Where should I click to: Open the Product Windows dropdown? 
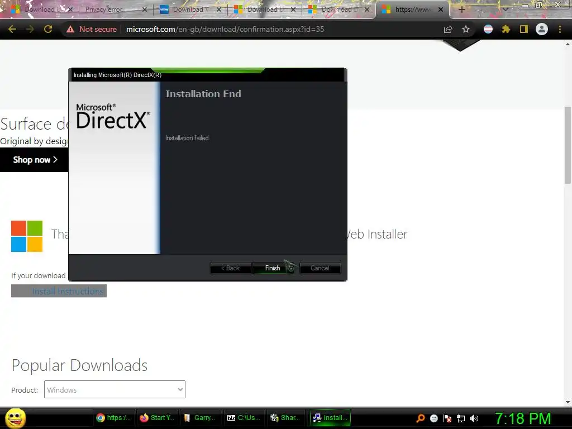tap(115, 389)
